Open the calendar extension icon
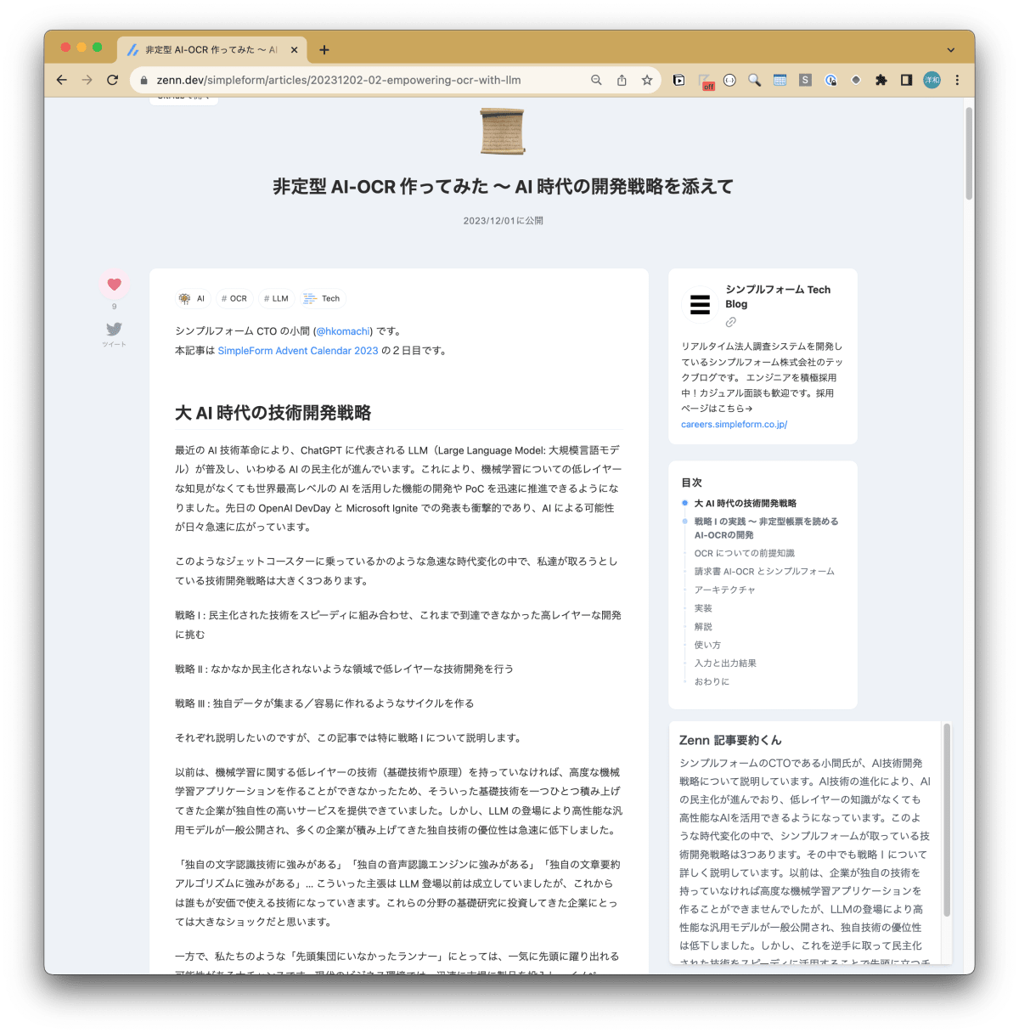 click(780, 80)
